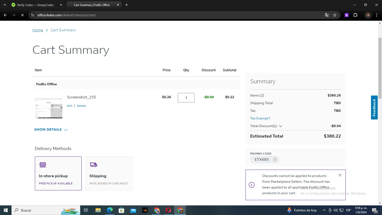Select In-store pickup delivery method

click(x=58, y=173)
